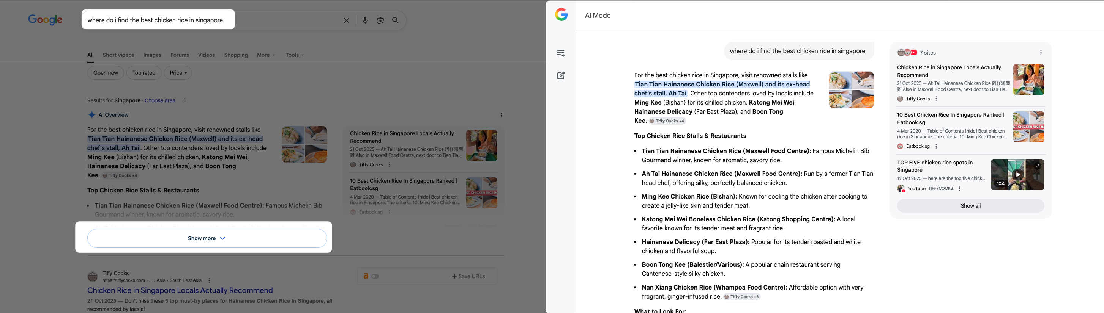The height and width of the screenshot is (313, 1104).
Task: Click Show all in the sources panel
Action: coord(970,206)
